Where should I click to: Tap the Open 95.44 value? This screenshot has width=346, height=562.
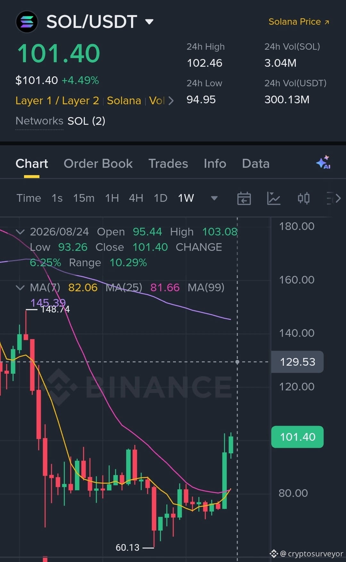[x=147, y=232]
